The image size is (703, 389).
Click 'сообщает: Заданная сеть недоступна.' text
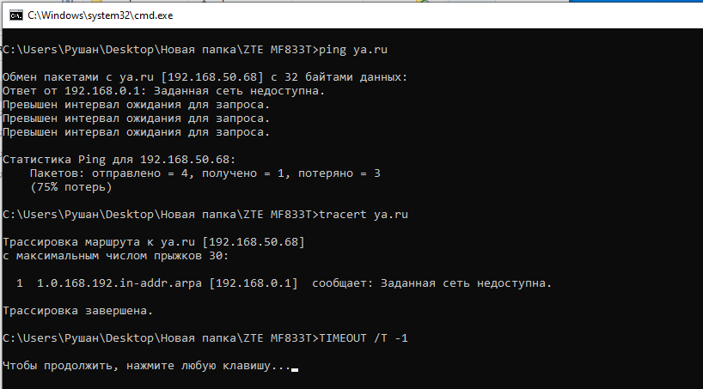[x=431, y=283]
